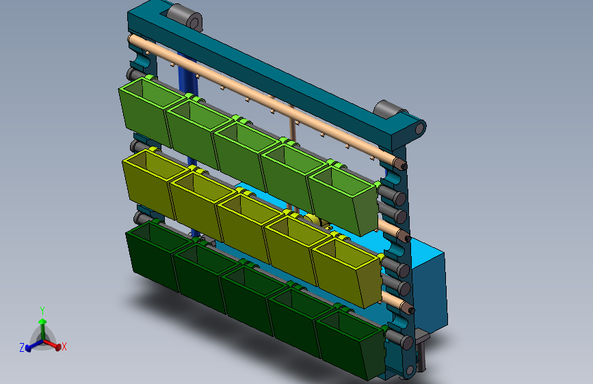Click the red X axis of the triad
Image resolution: width=593 pixels, height=384 pixels.
click(53, 344)
